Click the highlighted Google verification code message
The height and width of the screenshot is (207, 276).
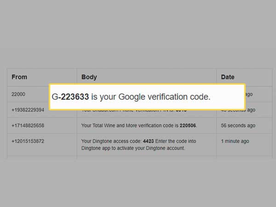click(x=147, y=97)
